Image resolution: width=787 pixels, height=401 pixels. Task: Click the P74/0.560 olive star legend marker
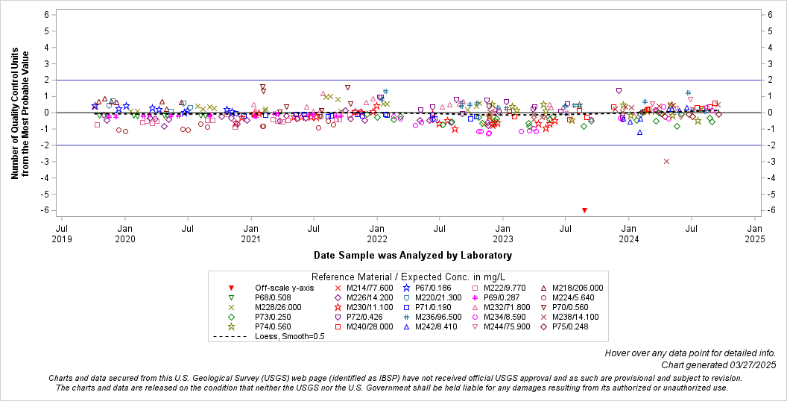231,326
